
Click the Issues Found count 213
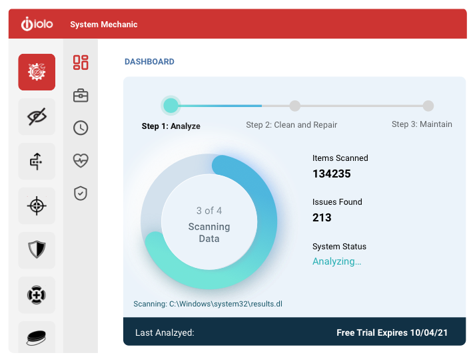pyautogui.click(x=322, y=217)
